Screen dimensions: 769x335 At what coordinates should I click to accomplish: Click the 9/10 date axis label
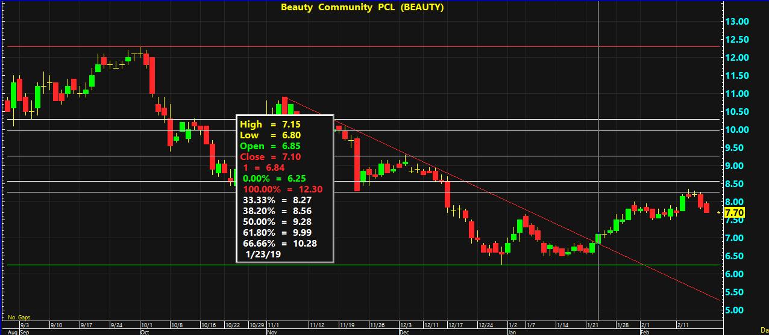pos(56,325)
